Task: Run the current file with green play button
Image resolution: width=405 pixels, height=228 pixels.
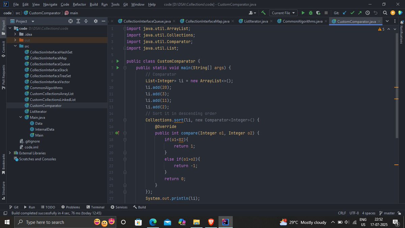Action: coord(303,13)
